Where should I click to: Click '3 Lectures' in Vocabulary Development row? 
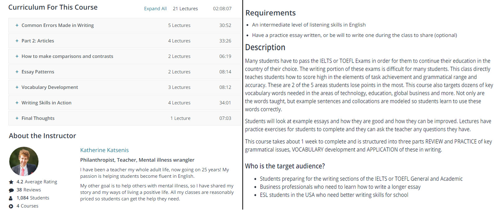click(x=179, y=87)
